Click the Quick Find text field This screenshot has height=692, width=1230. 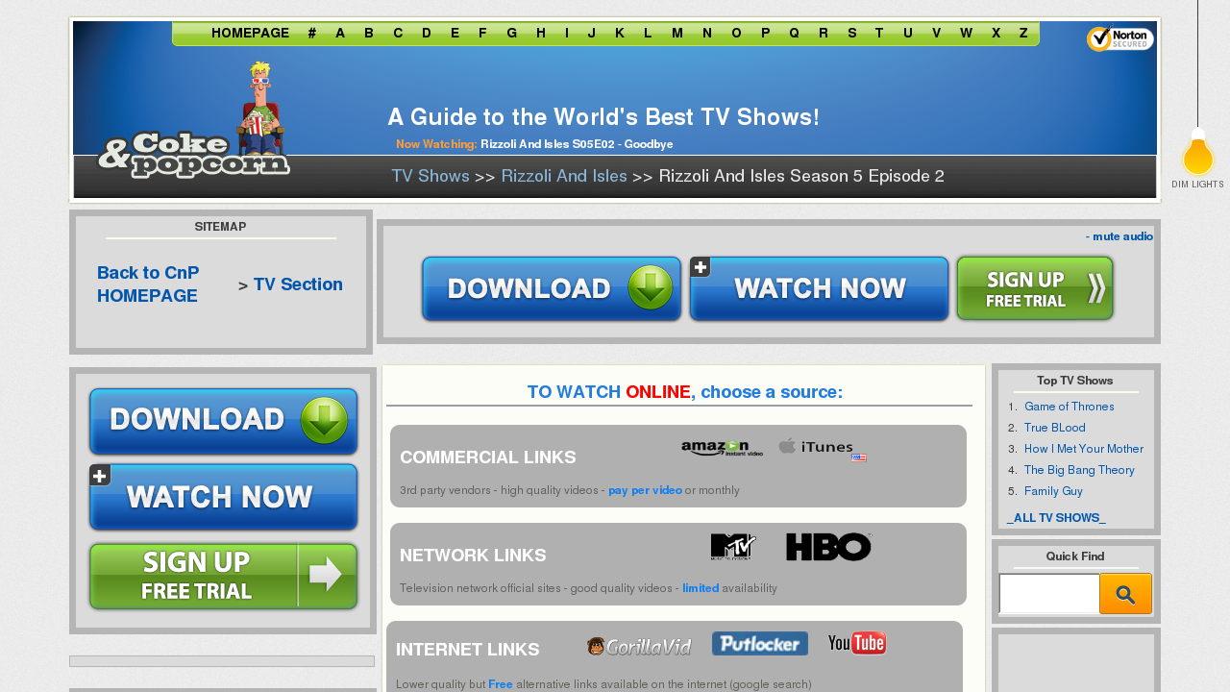(1049, 594)
